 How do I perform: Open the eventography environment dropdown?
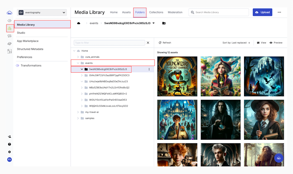[x=42, y=13]
